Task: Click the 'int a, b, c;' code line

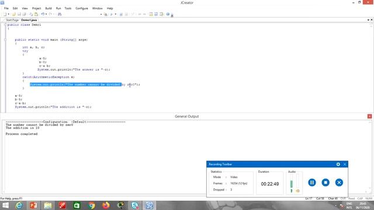Action: pyautogui.click(x=33, y=47)
